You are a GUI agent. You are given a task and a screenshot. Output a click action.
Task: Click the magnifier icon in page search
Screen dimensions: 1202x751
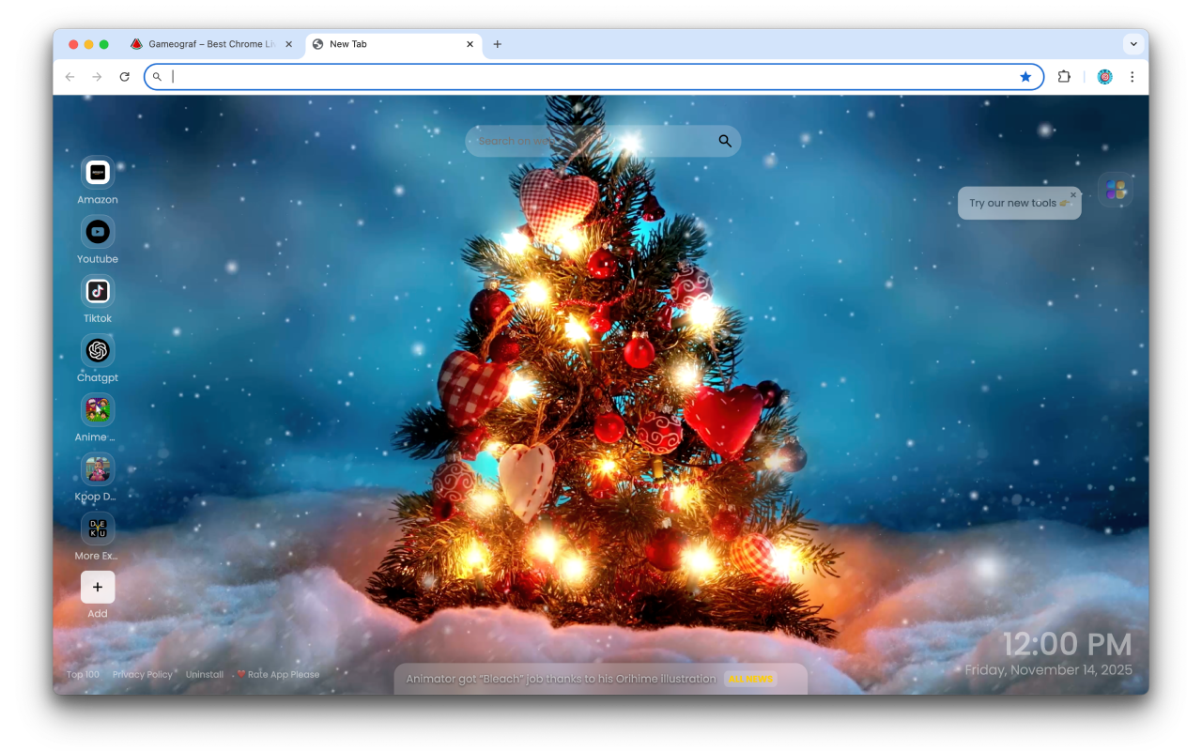(725, 141)
